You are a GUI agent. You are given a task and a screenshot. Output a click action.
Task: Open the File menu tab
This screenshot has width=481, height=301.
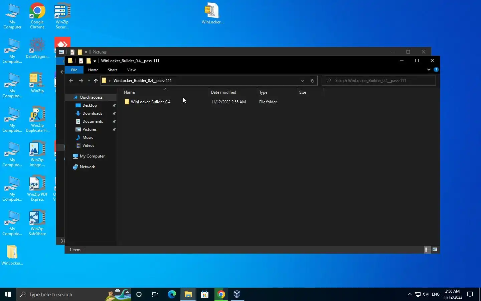[74, 70]
